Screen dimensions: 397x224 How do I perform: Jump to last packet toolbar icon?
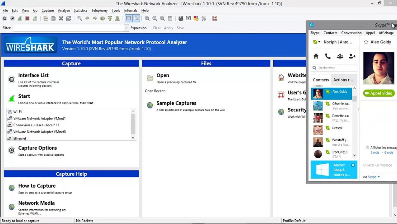(x=117, y=18)
